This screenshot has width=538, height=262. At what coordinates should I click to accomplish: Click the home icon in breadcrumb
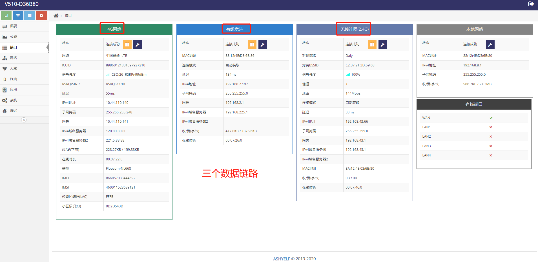tap(56, 16)
